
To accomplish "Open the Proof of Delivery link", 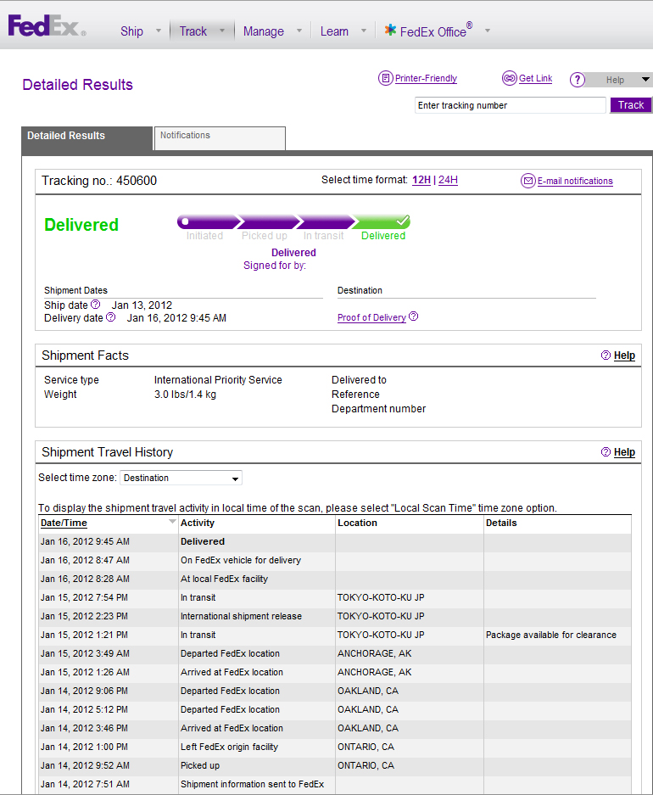I will click(371, 317).
